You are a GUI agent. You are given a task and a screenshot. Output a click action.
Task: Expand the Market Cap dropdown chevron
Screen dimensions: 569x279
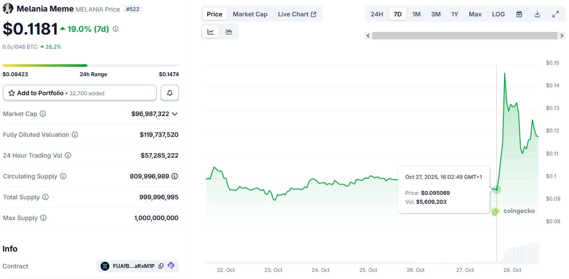pyautogui.click(x=175, y=114)
